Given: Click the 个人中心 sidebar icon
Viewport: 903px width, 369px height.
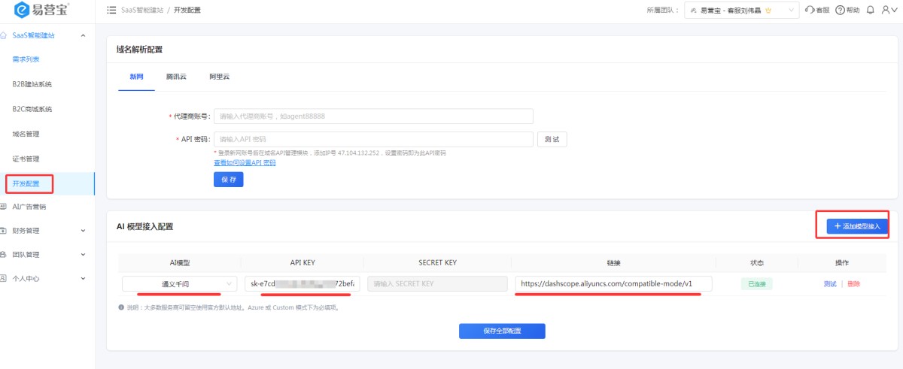Looking at the screenshot, I should point(4,279).
